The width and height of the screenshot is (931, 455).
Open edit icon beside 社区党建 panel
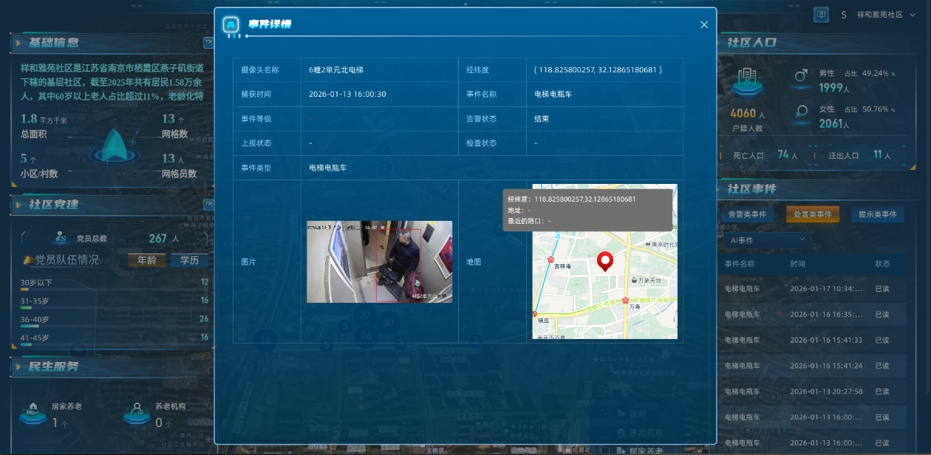pyautogui.click(x=208, y=204)
